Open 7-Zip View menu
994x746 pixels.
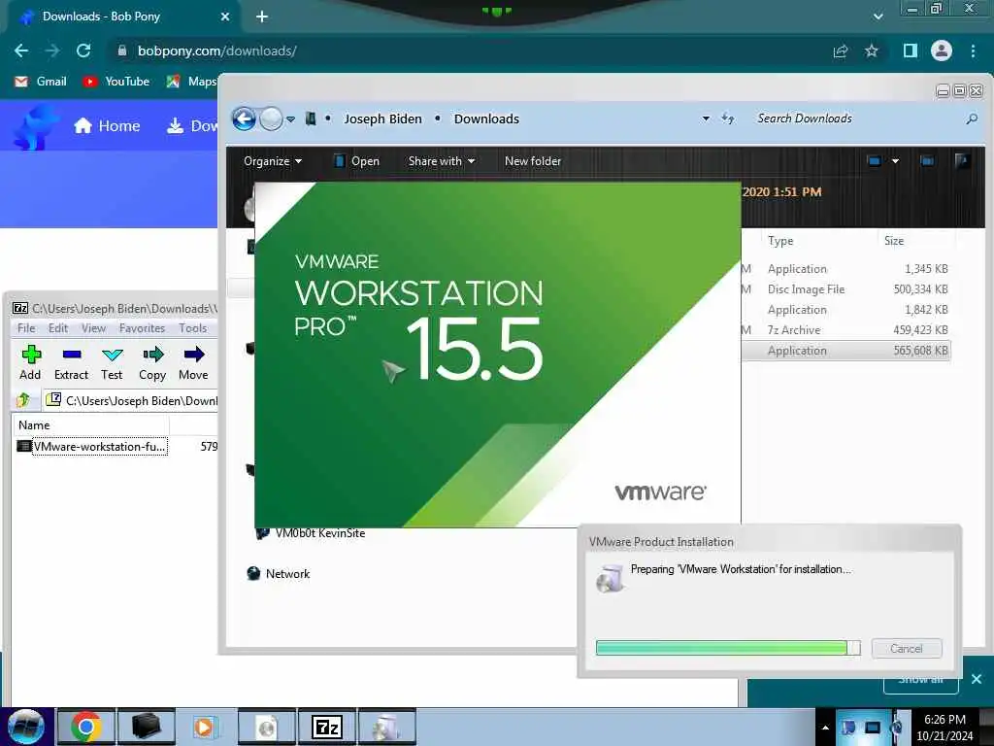(93, 328)
